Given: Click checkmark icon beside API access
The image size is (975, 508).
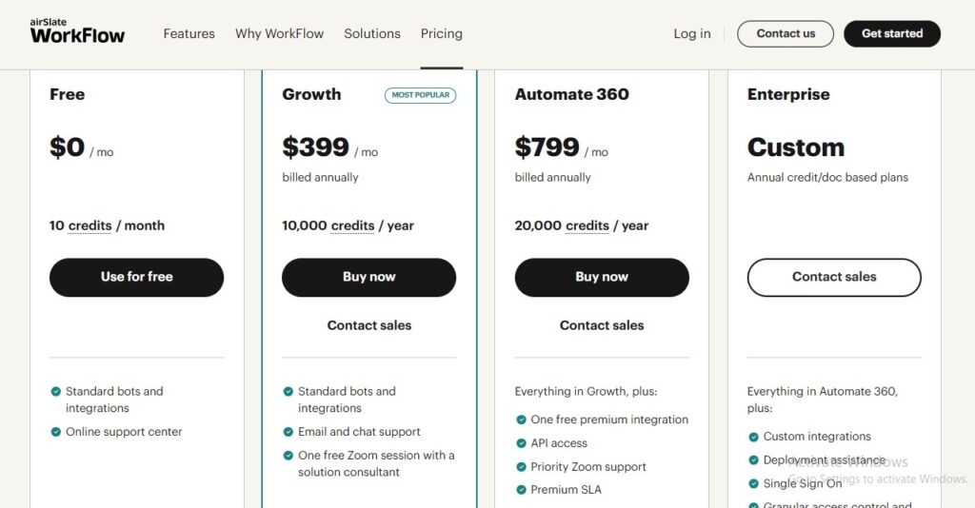Looking at the screenshot, I should click(521, 443).
